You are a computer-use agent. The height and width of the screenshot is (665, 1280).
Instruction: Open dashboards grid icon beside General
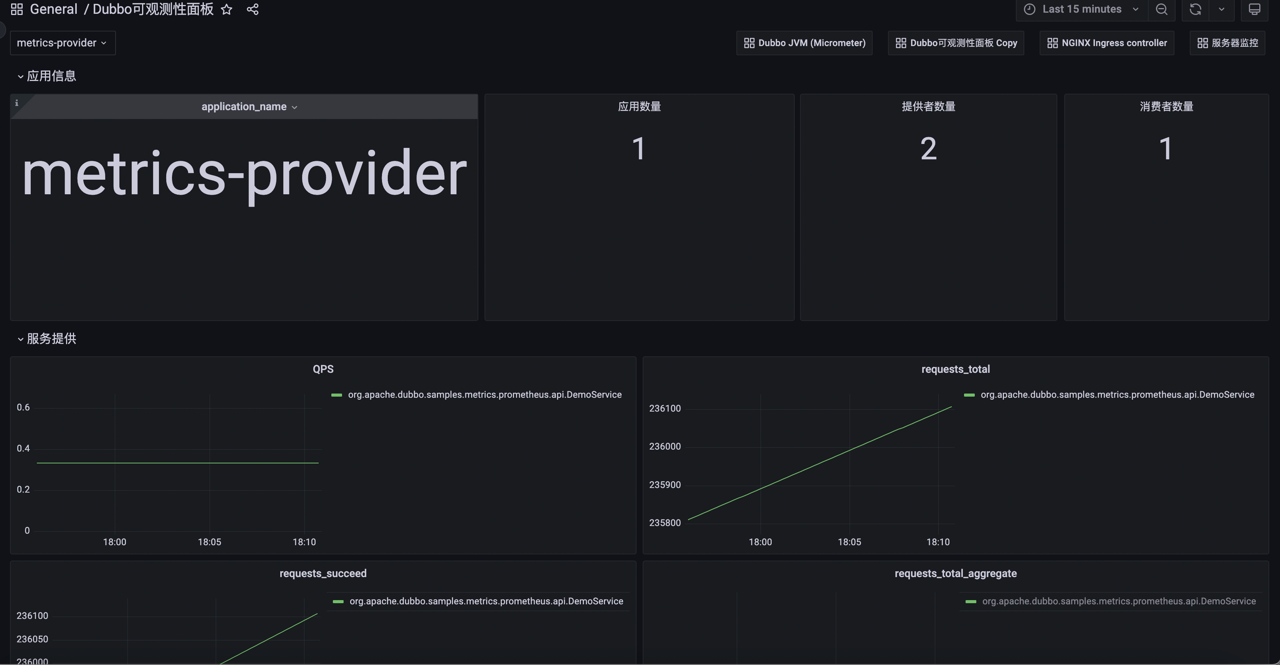(17, 10)
